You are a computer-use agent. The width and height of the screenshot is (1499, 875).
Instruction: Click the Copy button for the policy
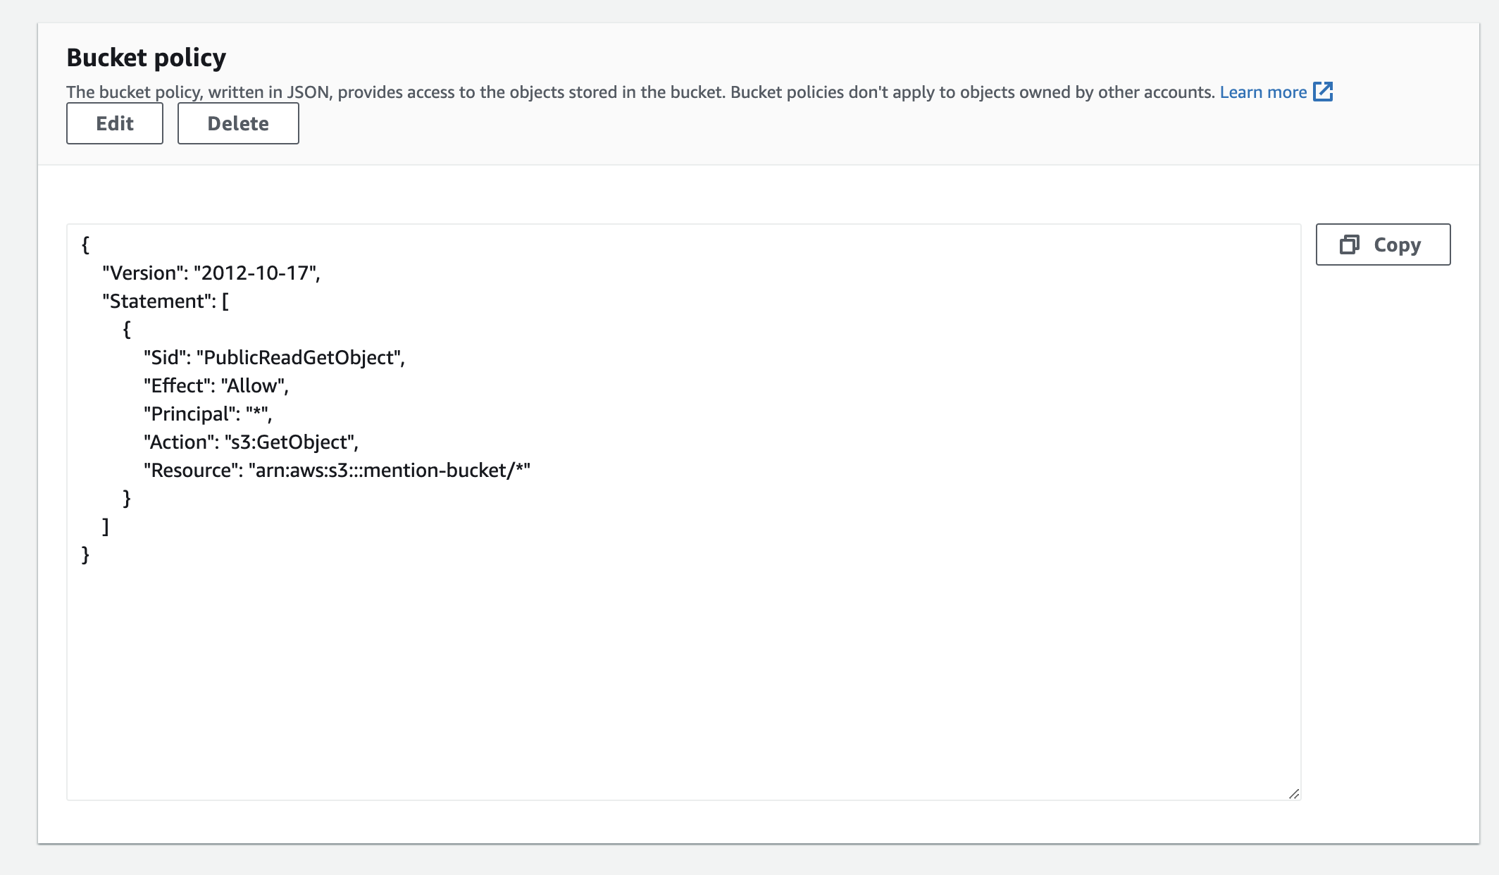pos(1382,244)
